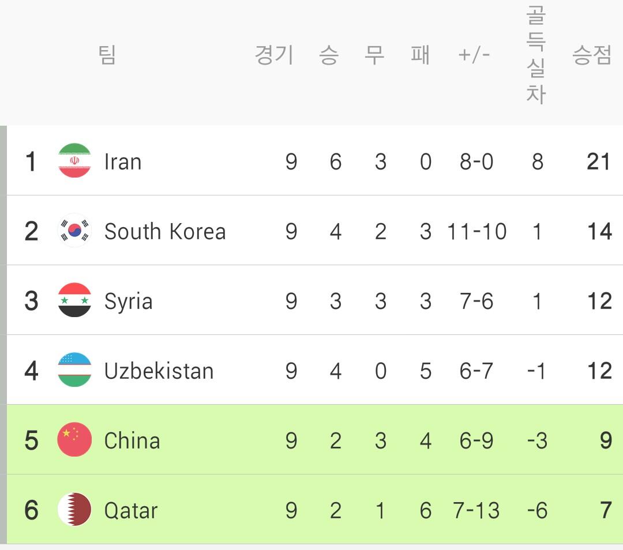Click Iran's 21 points value

point(599,162)
